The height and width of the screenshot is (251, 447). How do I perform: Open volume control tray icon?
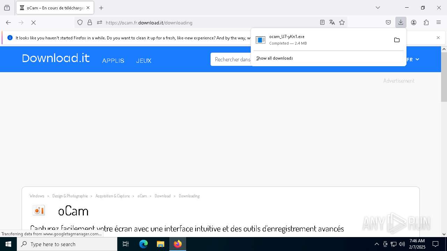click(402, 244)
